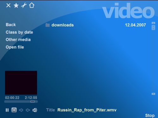This screenshot has width=158, height=118.
Task: Select Open file from the menu
Action: coord(15,47)
